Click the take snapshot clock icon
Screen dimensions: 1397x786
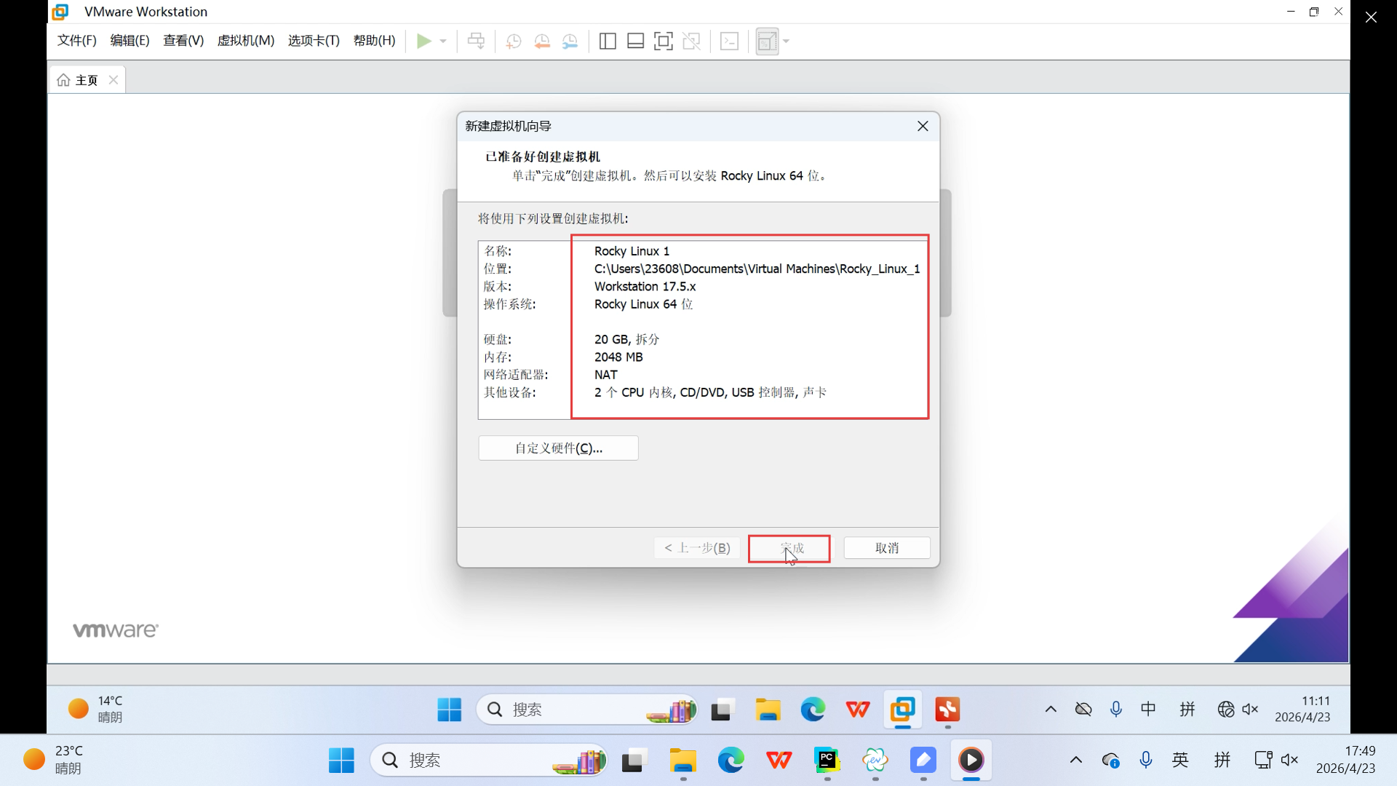(x=514, y=41)
